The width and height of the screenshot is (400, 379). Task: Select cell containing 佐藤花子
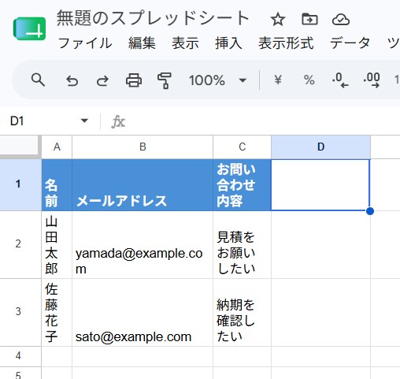(57, 312)
